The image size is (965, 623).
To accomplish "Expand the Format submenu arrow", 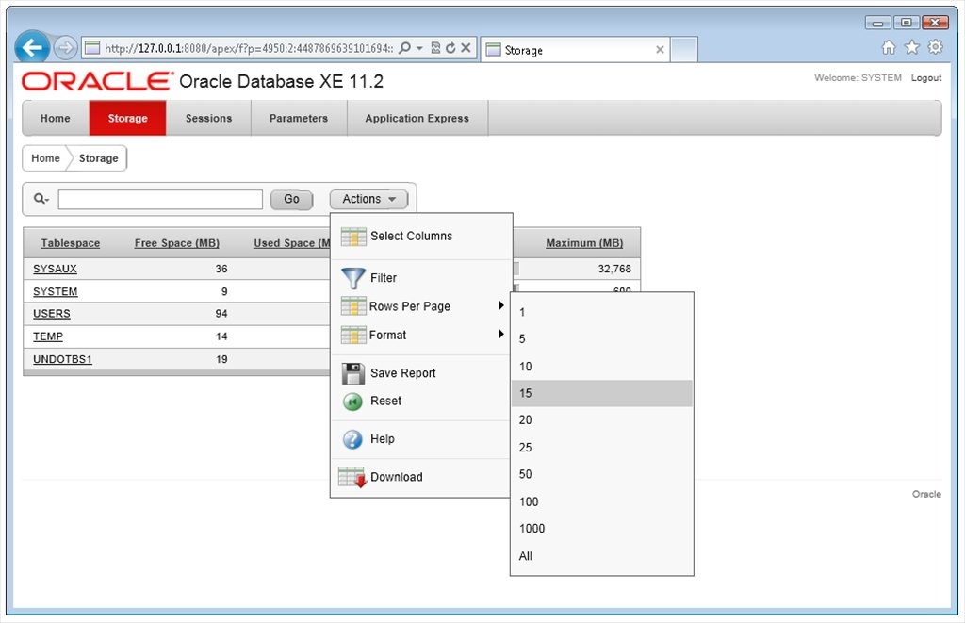I will pos(501,335).
